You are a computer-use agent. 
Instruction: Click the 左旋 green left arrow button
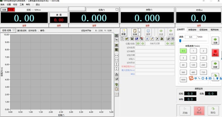pyautogui.click(x=215, y=41)
